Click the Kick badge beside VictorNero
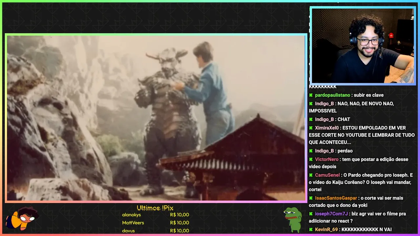420x236 pixels. (311, 160)
